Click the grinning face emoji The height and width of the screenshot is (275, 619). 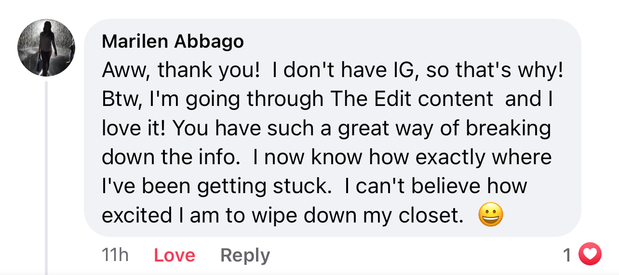point(490,215)
